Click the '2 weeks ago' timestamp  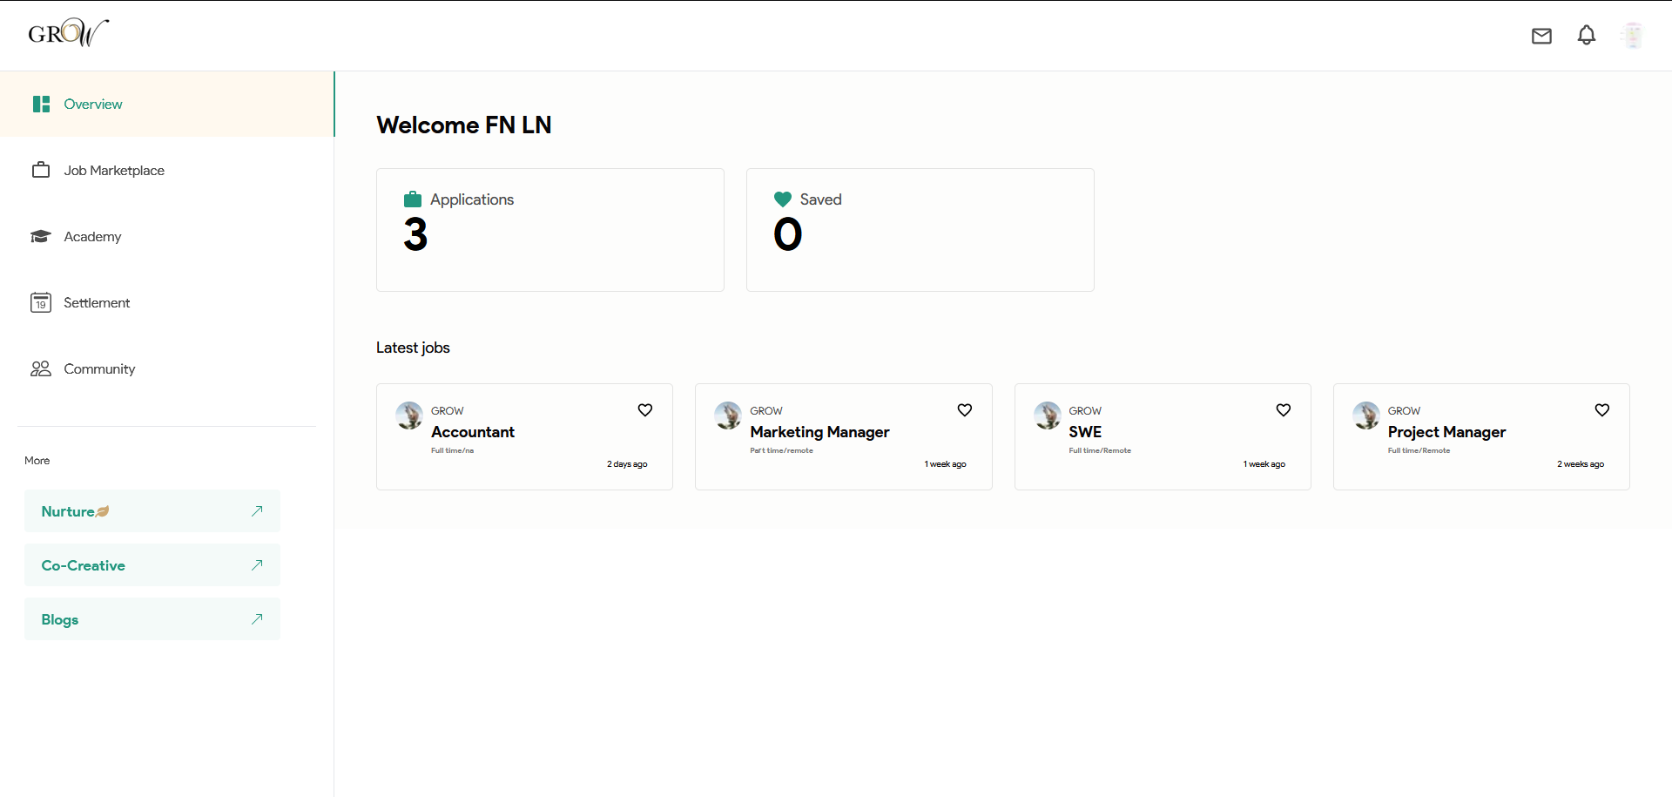click(x=1581, y=464)
